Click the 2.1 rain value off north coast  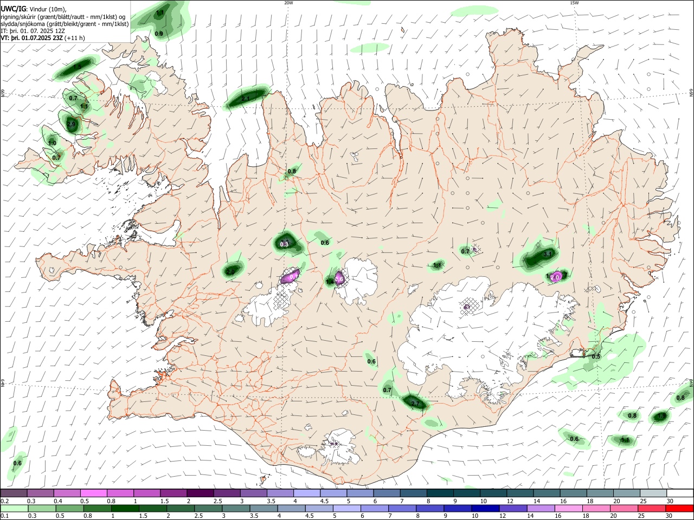tap(246, 99)
